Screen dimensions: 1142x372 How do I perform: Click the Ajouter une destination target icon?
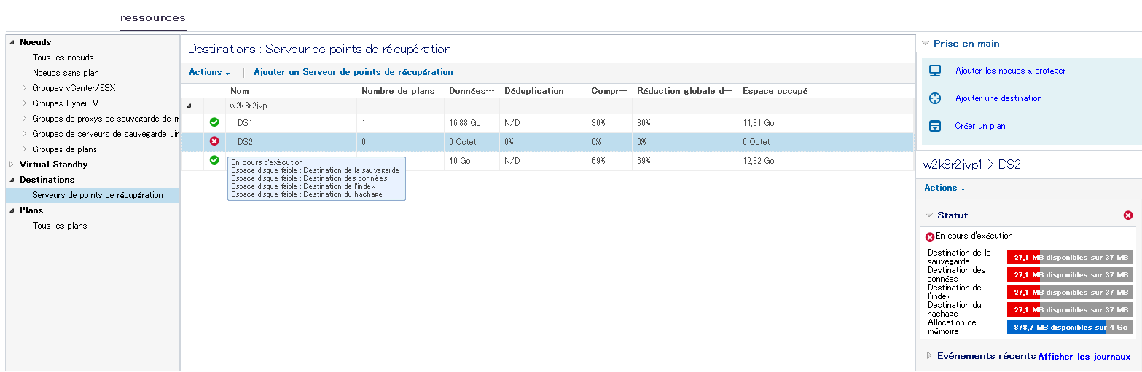(935, 98)
